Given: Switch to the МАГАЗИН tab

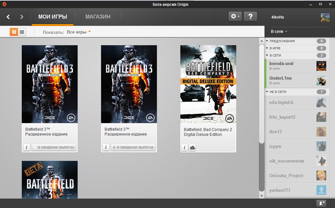Looking at the screenshot, I should [x=98, y=17].
